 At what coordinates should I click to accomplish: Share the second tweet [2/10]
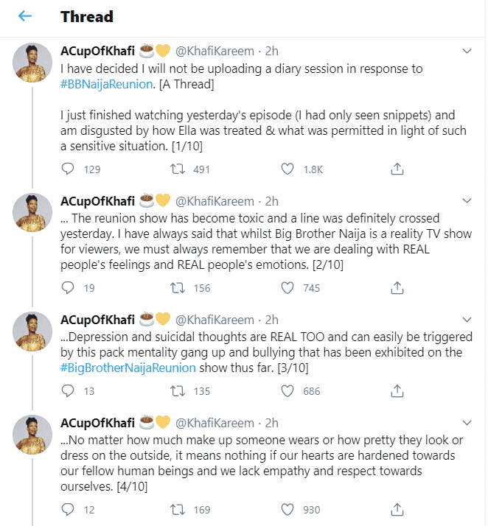click(x=397, y=288)
